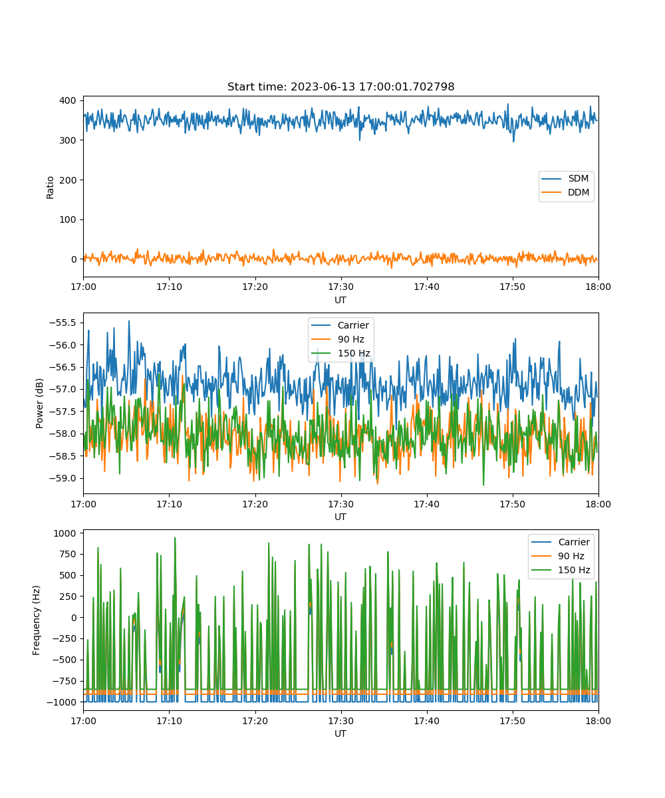Click 17:50 tick under the Ratio plot

512,287
